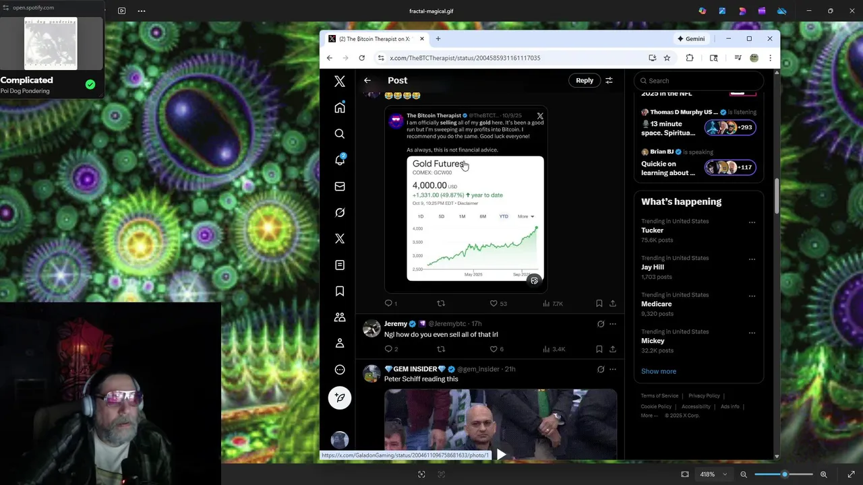Open options for the Jay Hill trend

click(x=752, y=259)
